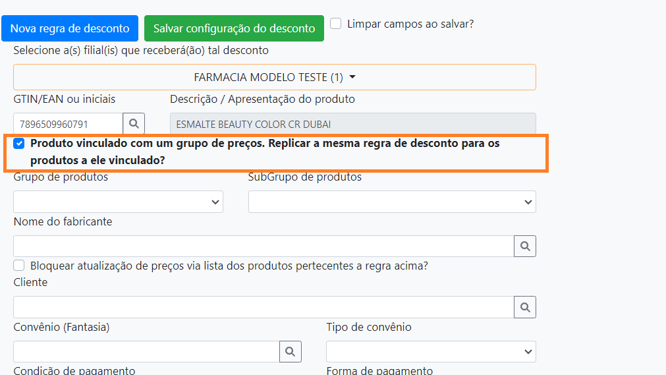
Task: Click the Forma de pagamento label
Action: pos(379,370)
